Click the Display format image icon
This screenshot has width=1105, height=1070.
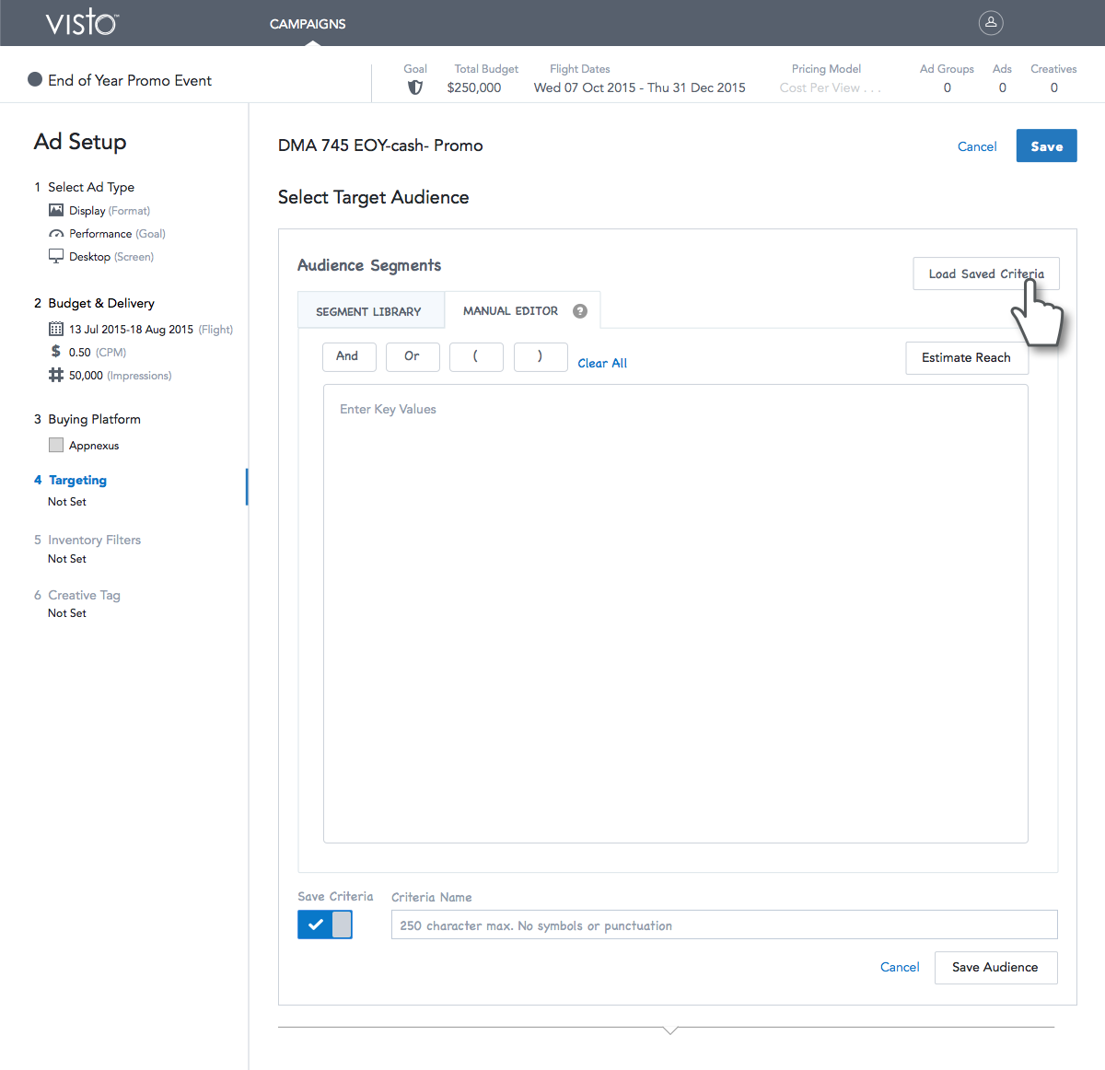click(x=56, y=210)
